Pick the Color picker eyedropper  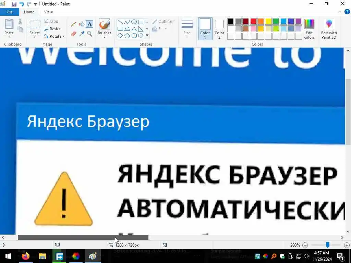coord(82,34)
